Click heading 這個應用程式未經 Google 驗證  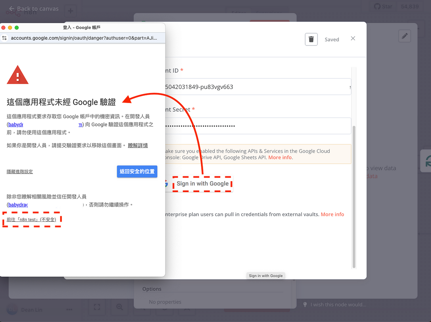pyautogui.click(x=61, y=102)
